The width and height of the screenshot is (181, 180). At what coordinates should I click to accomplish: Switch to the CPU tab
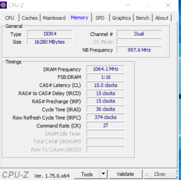pos(10,18)
